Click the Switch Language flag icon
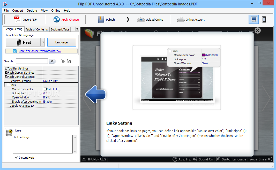This screenshot has height=170, width=276. 218,159
